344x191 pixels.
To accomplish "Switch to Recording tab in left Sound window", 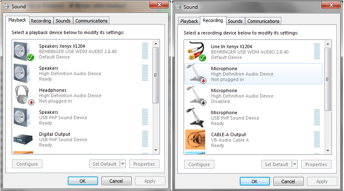I will (x=41, y=21).
